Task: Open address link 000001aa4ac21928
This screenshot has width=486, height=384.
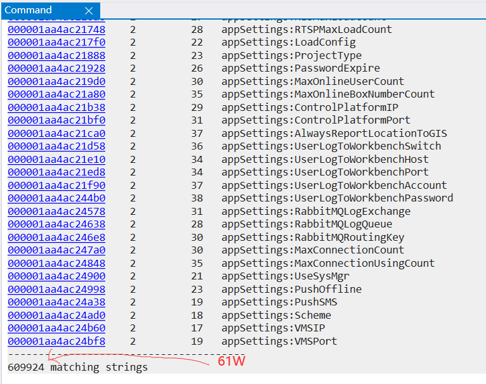Action: (x=56, y=68)
